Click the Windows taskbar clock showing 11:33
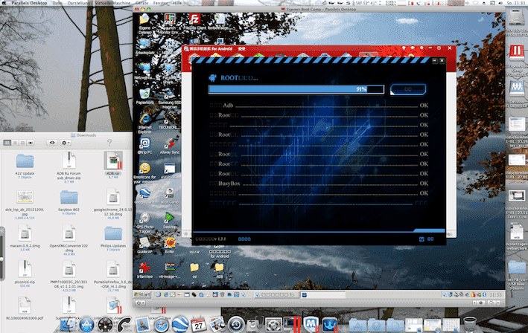This screenshot has height=333, width=528. coord(495,294)
